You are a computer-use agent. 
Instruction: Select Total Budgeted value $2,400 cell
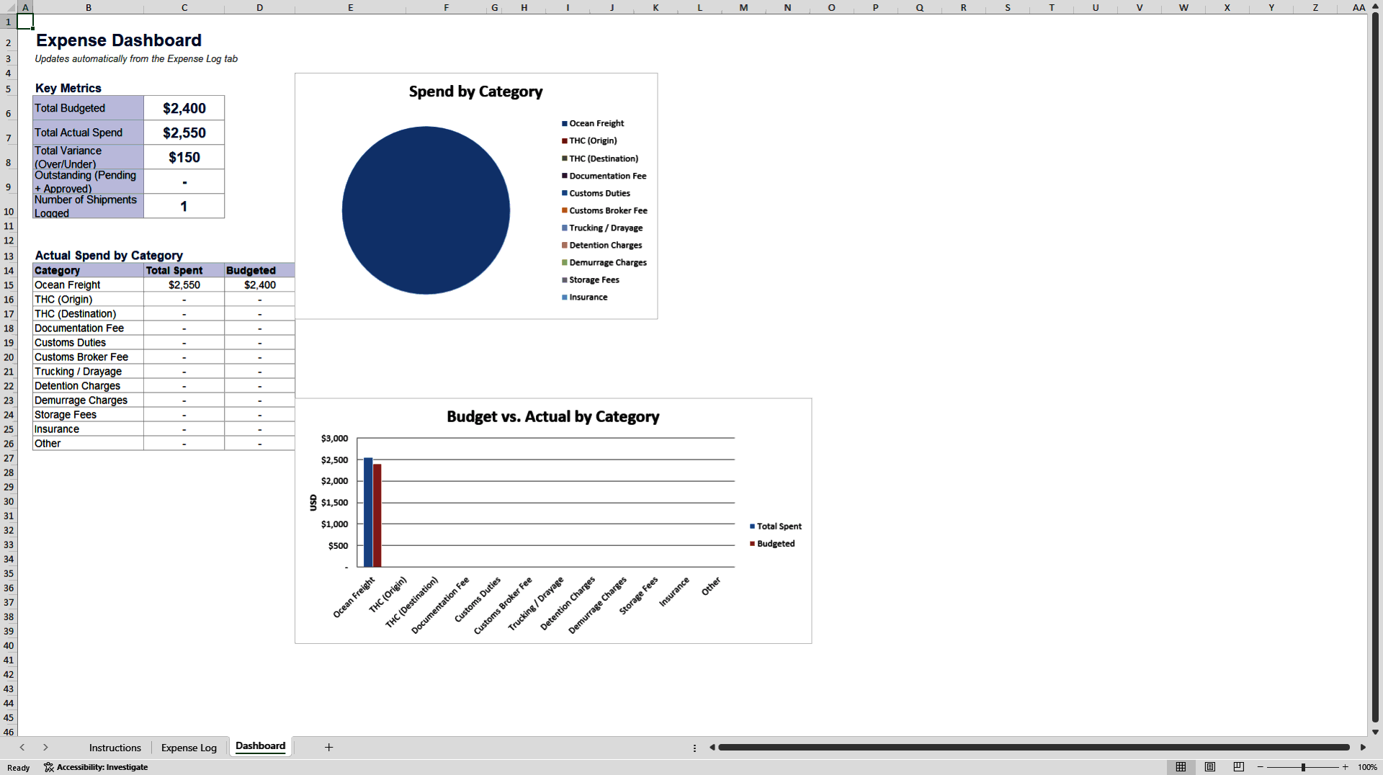pyautogui.click(x=184, y=108)
